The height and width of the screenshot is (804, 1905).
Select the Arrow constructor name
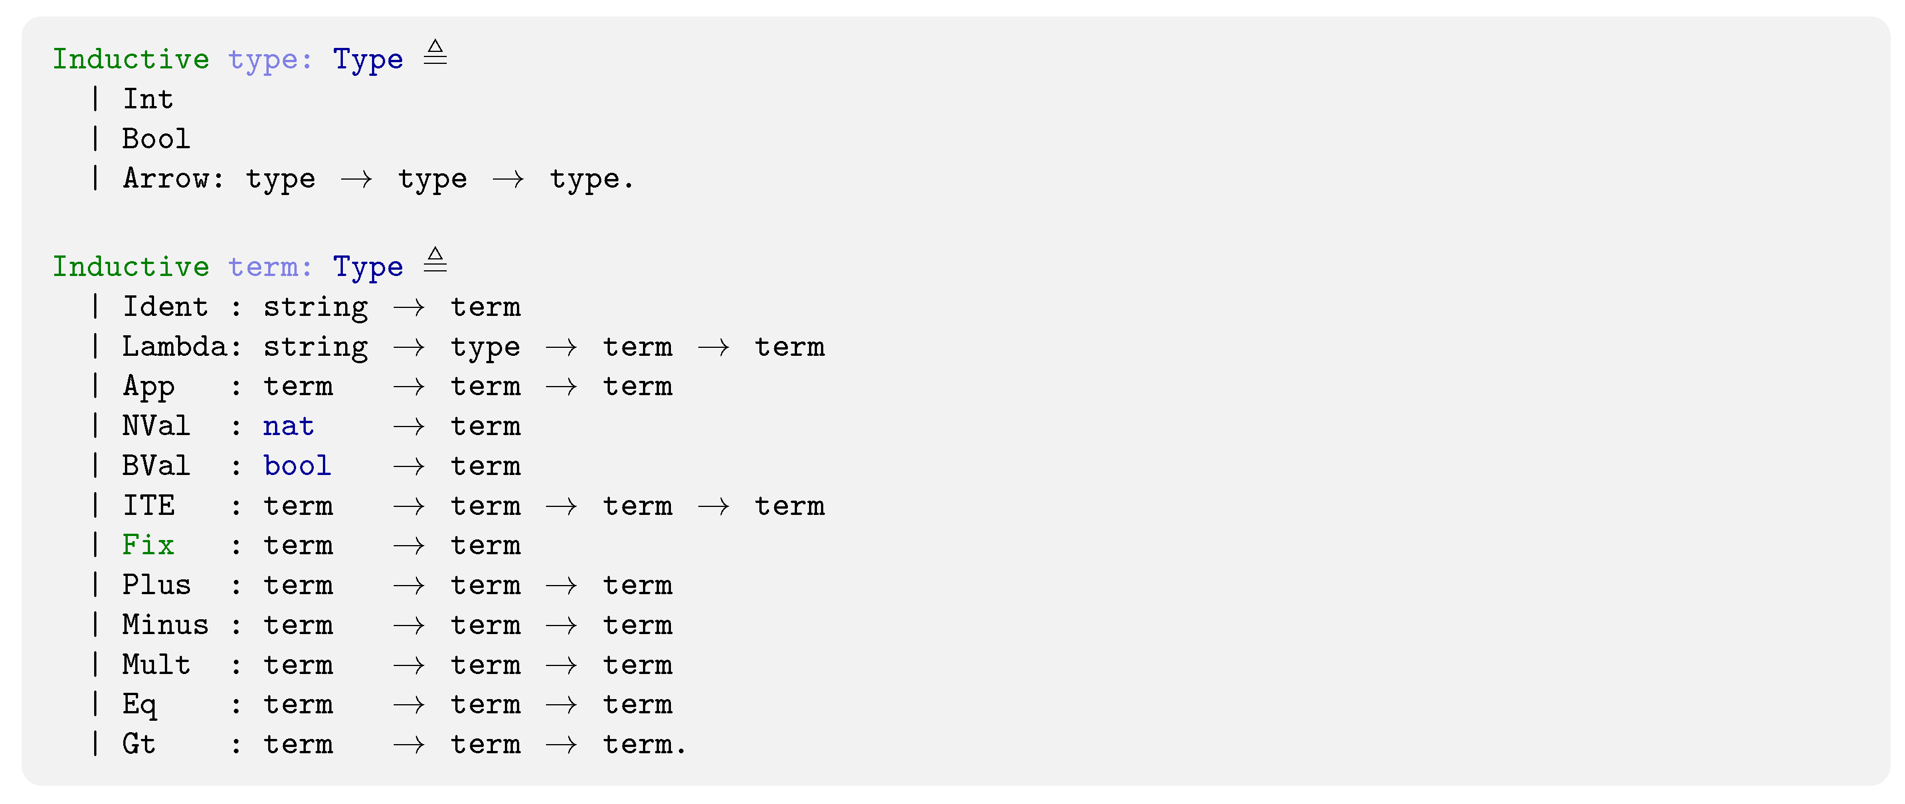[165, 179]
